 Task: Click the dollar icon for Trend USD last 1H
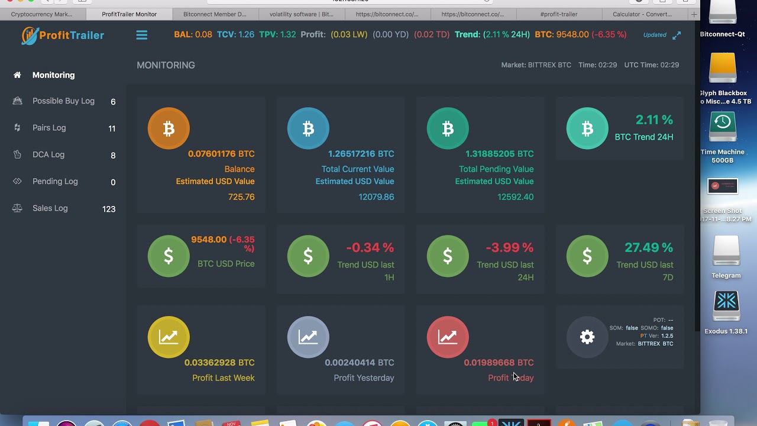click(308, 256)
